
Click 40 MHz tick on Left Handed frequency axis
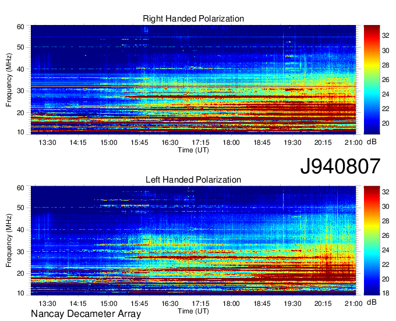20,230
